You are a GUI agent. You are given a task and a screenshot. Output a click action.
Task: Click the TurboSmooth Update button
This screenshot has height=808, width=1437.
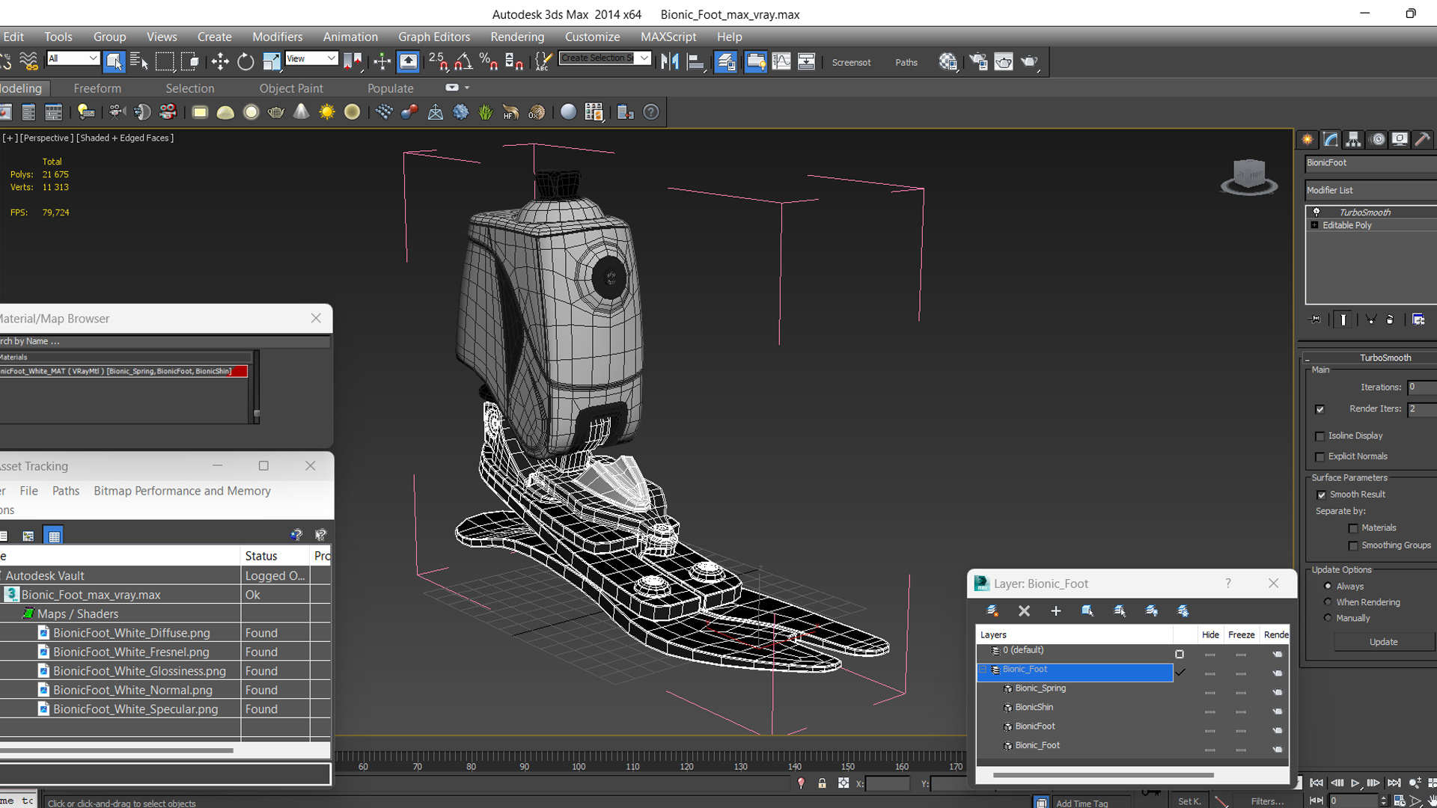(1383, 642)
